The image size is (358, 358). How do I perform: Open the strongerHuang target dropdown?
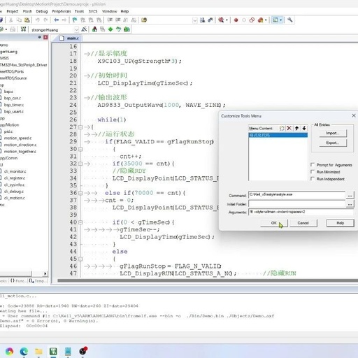pos(76,29)
